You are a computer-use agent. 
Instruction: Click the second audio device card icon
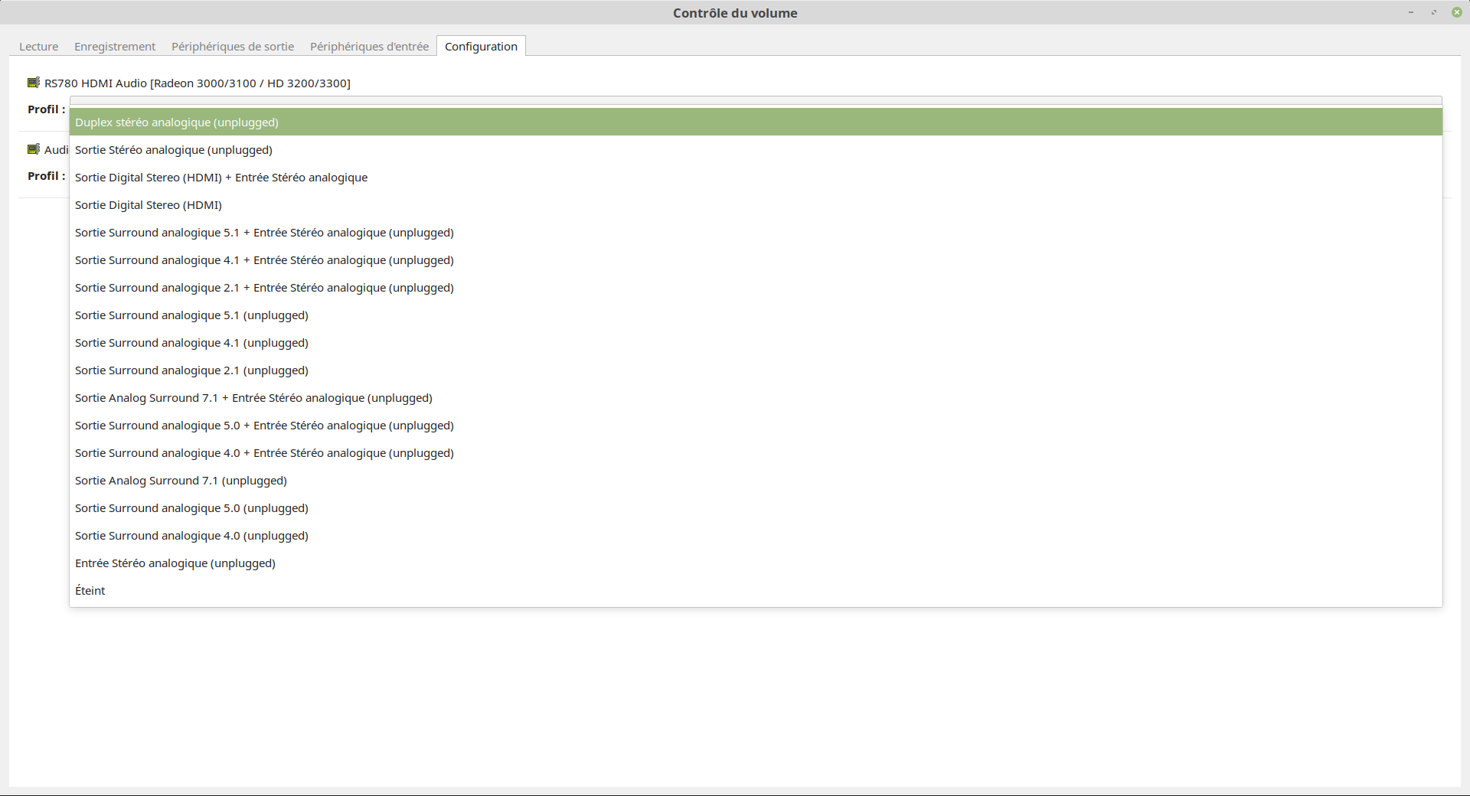click(34, 149)
